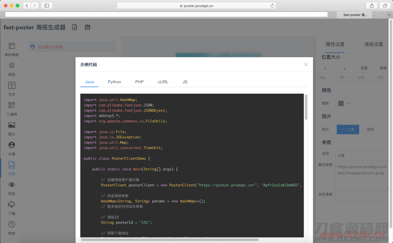Expand the 颜色 color dropdown arrow
The height and width of the screenshot is (243, 393).
pos(349,104)
